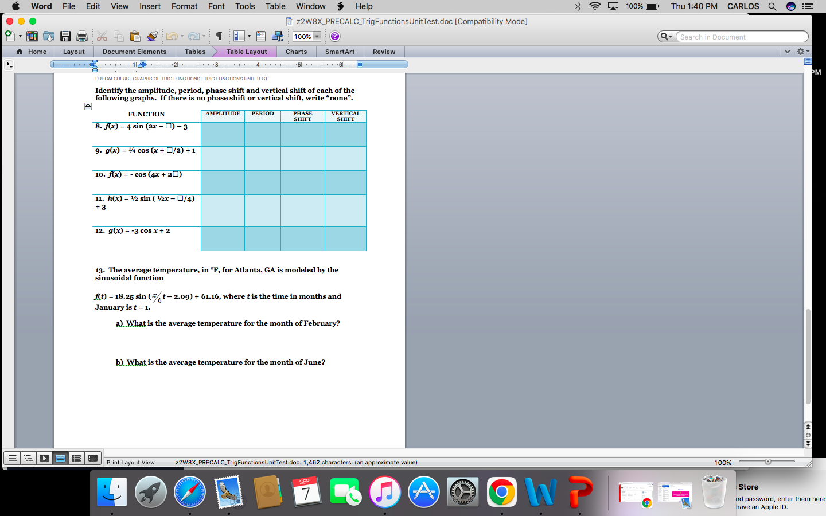
Task: Switch to Notebook Layout view
Action: [76, 458]
